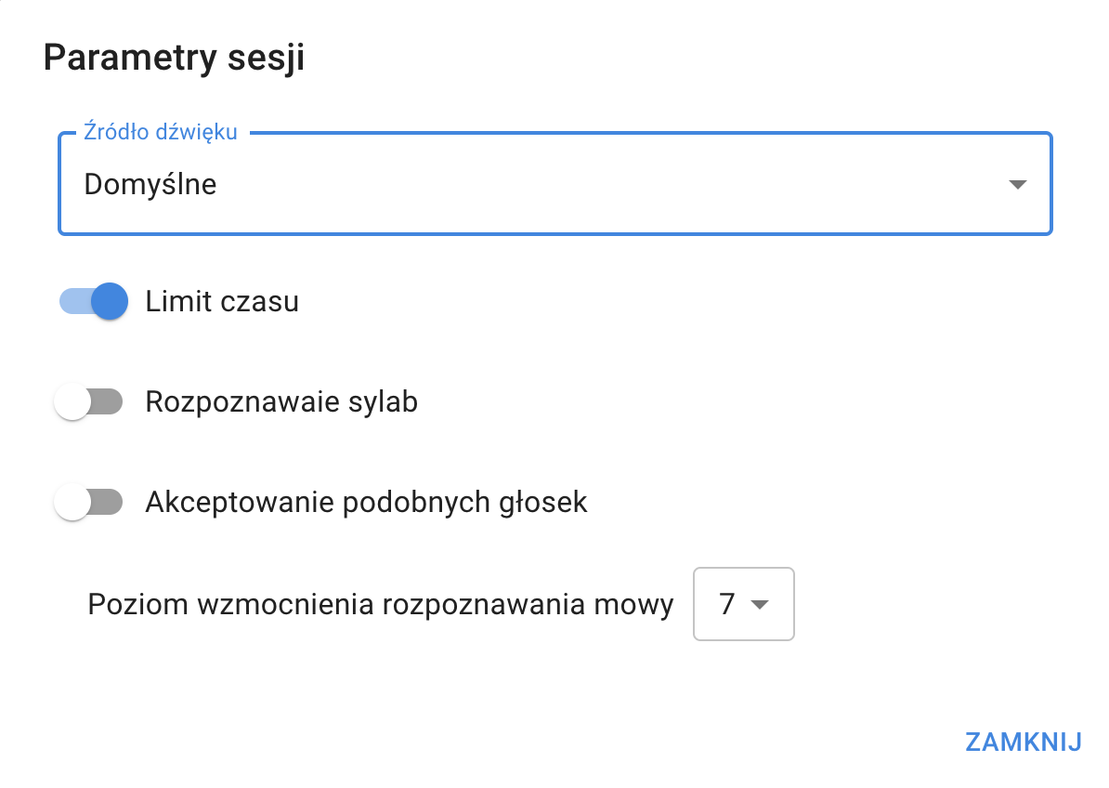The width and height of the screenshot is (1109, 788).
Task: Click the white knob of the Akceptowanie podobnych głosek switch
Action: 72,503
